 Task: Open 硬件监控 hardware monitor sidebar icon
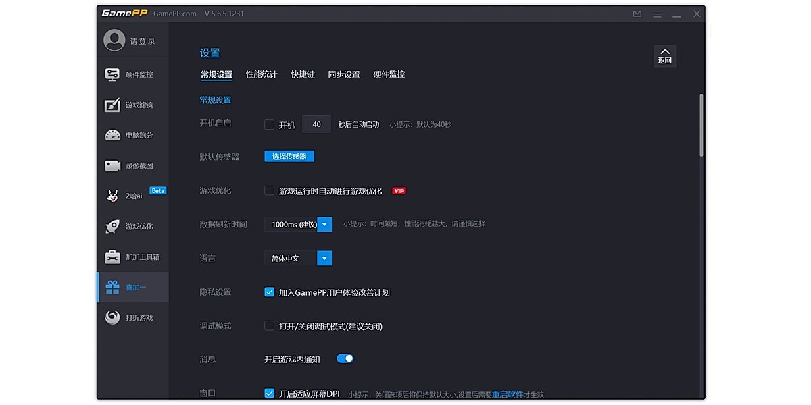112,74
